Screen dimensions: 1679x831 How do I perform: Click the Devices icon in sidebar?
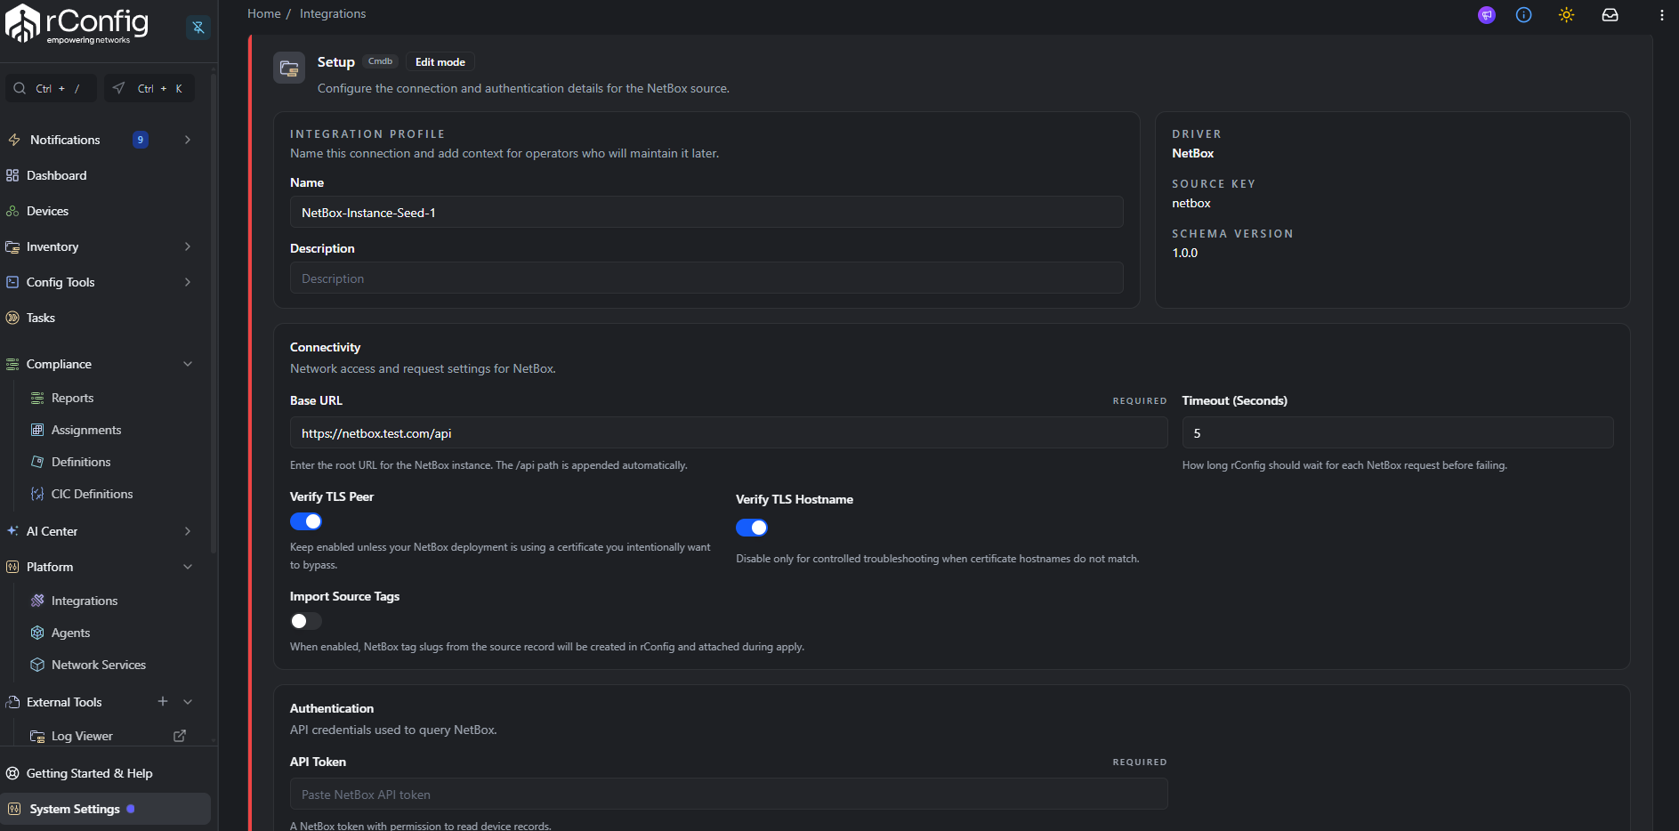pos(12,211)
